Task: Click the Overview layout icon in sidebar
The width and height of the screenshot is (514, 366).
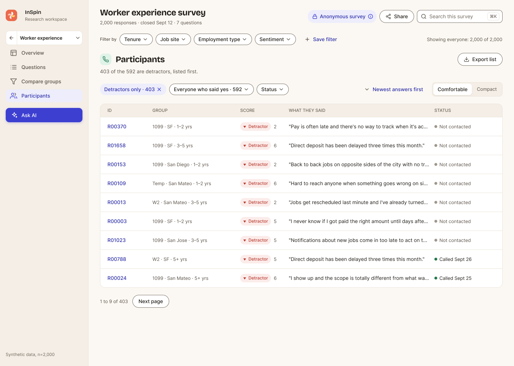Action: 14,53
